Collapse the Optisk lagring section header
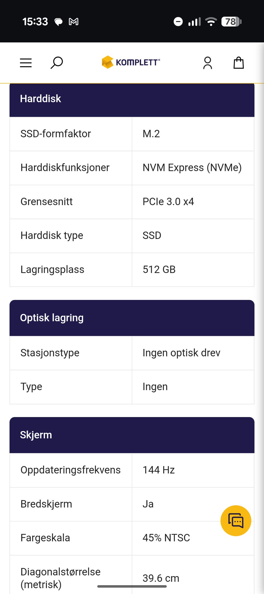 click(x=132, y=318)
